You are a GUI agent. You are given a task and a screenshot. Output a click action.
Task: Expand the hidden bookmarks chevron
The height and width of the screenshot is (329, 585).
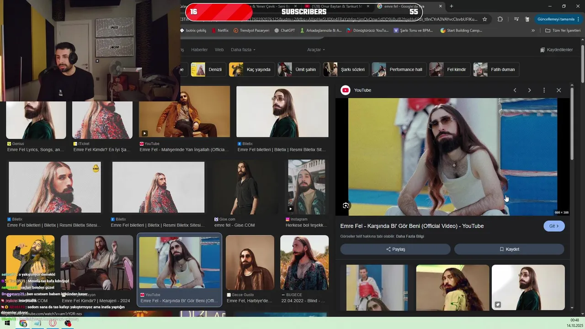[x=533, y=31]
